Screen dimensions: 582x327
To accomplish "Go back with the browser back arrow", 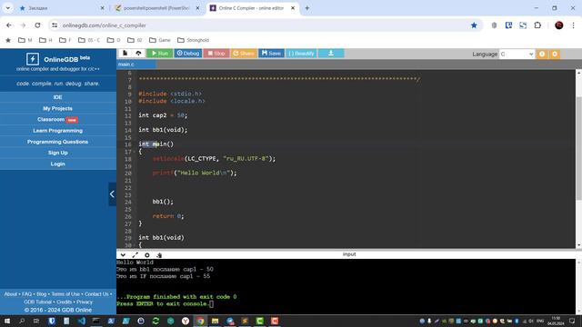I will (9, 25).
